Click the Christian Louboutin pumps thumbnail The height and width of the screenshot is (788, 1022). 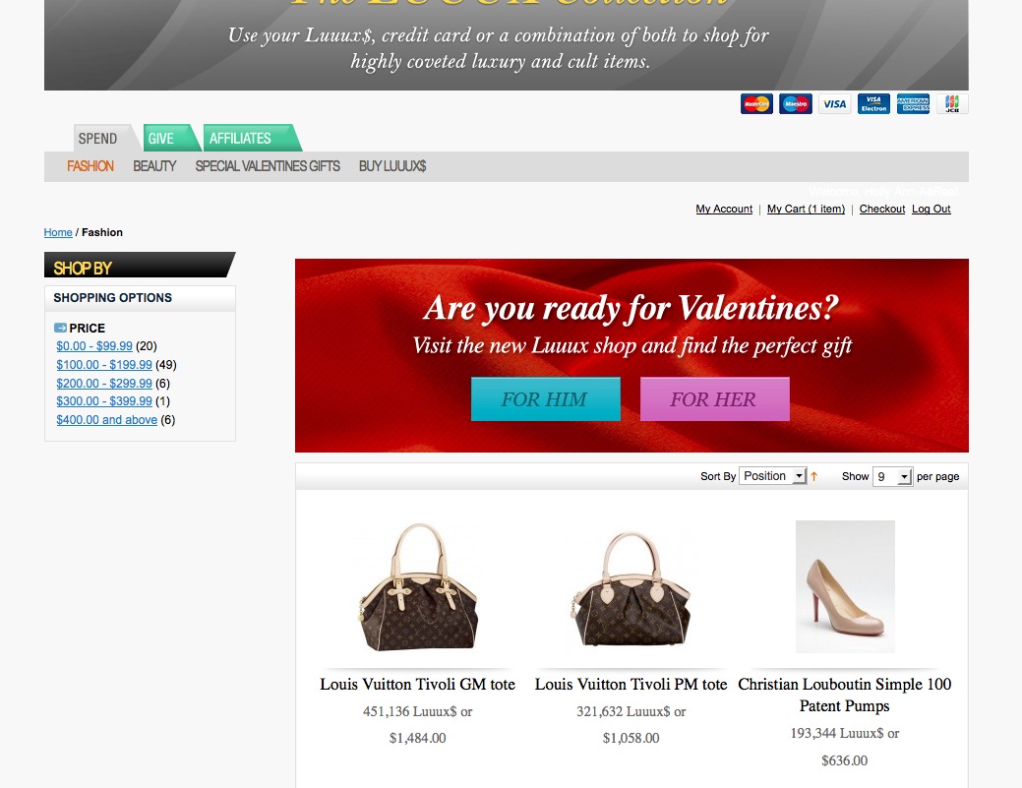[x=845, y=586]
